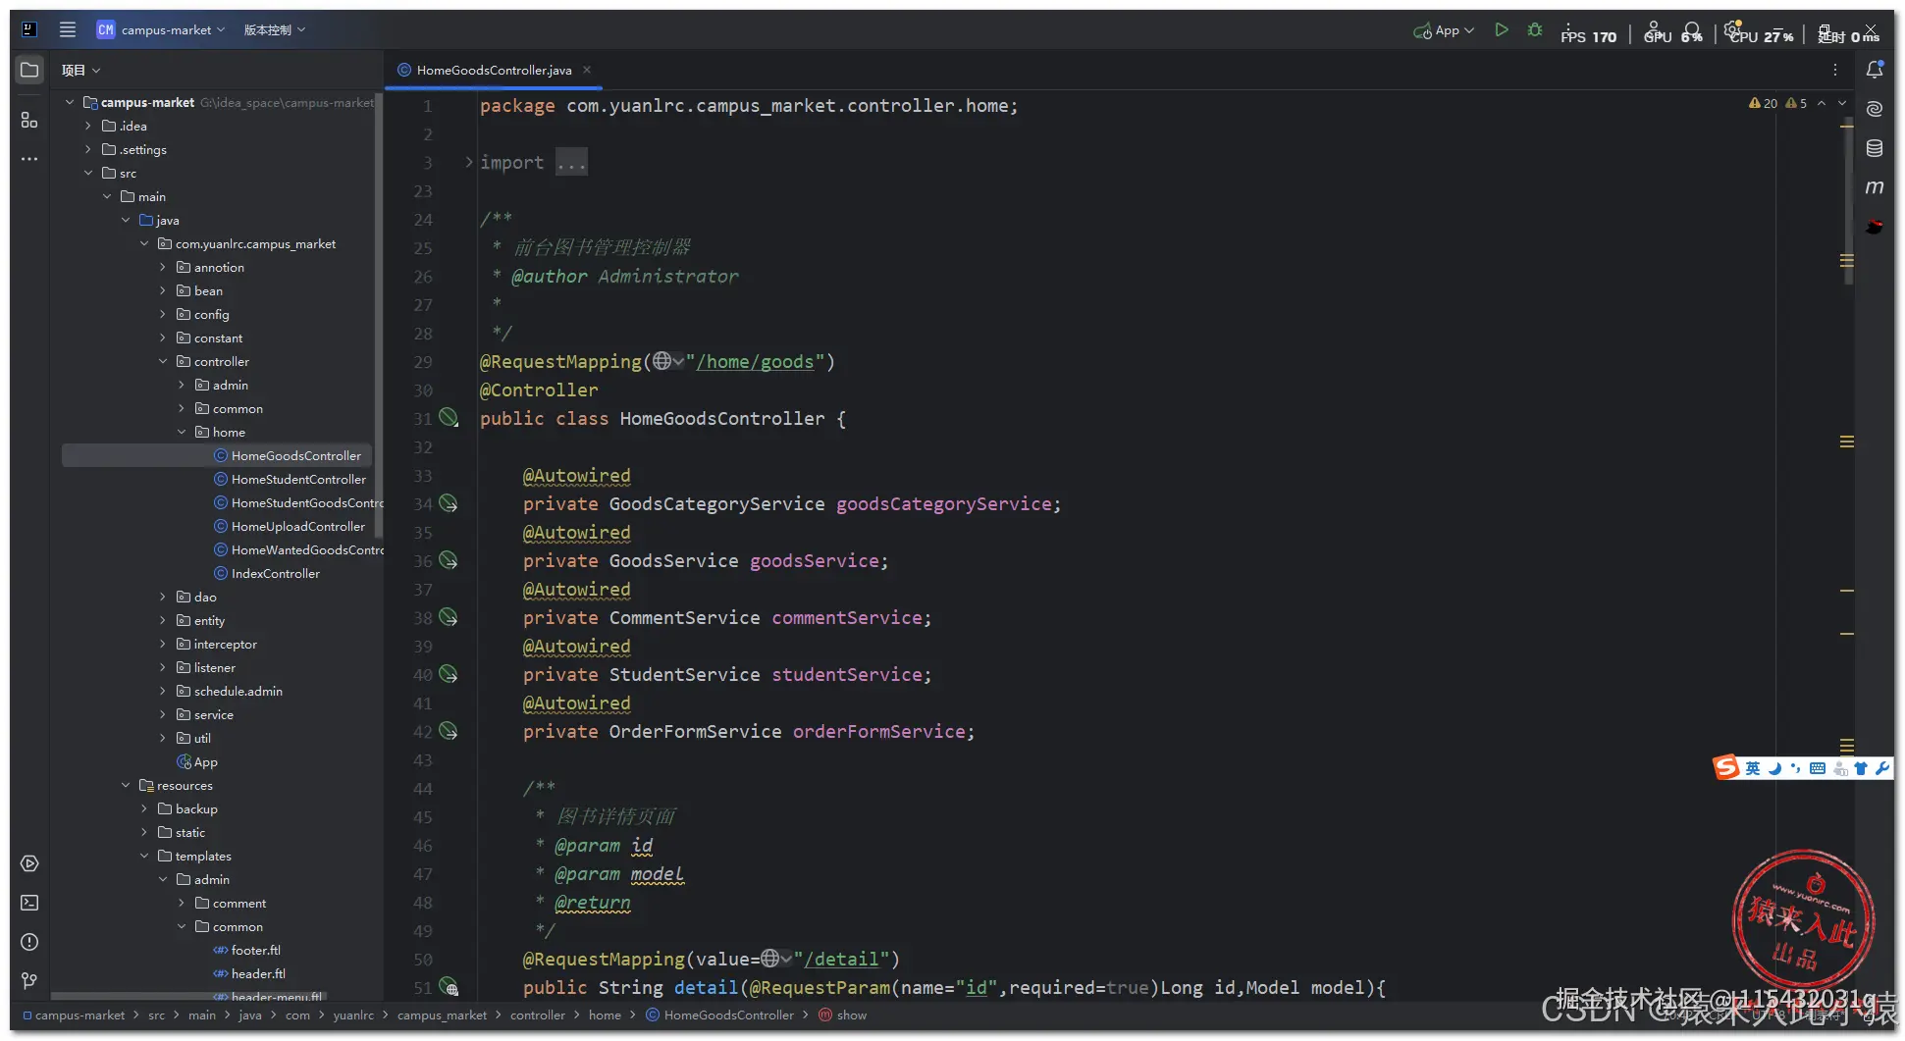Go to the previous highlighted error arrow
This screenshot has width=1905, height=1041.
[1822, 103]
